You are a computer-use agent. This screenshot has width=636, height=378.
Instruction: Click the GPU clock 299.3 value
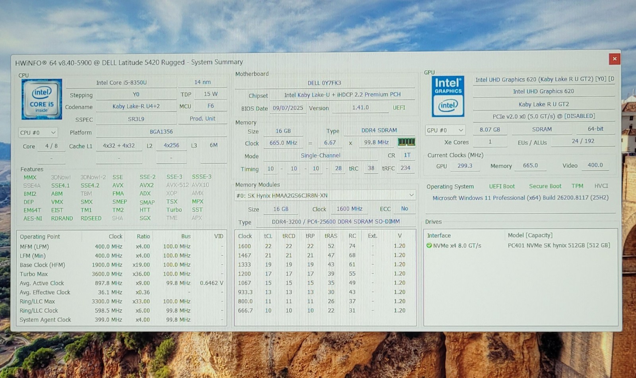point(465,166)
